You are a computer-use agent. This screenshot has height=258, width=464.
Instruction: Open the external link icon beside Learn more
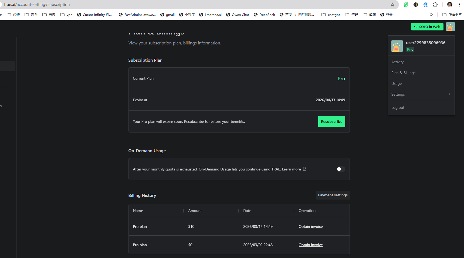(x=305, y=169)
